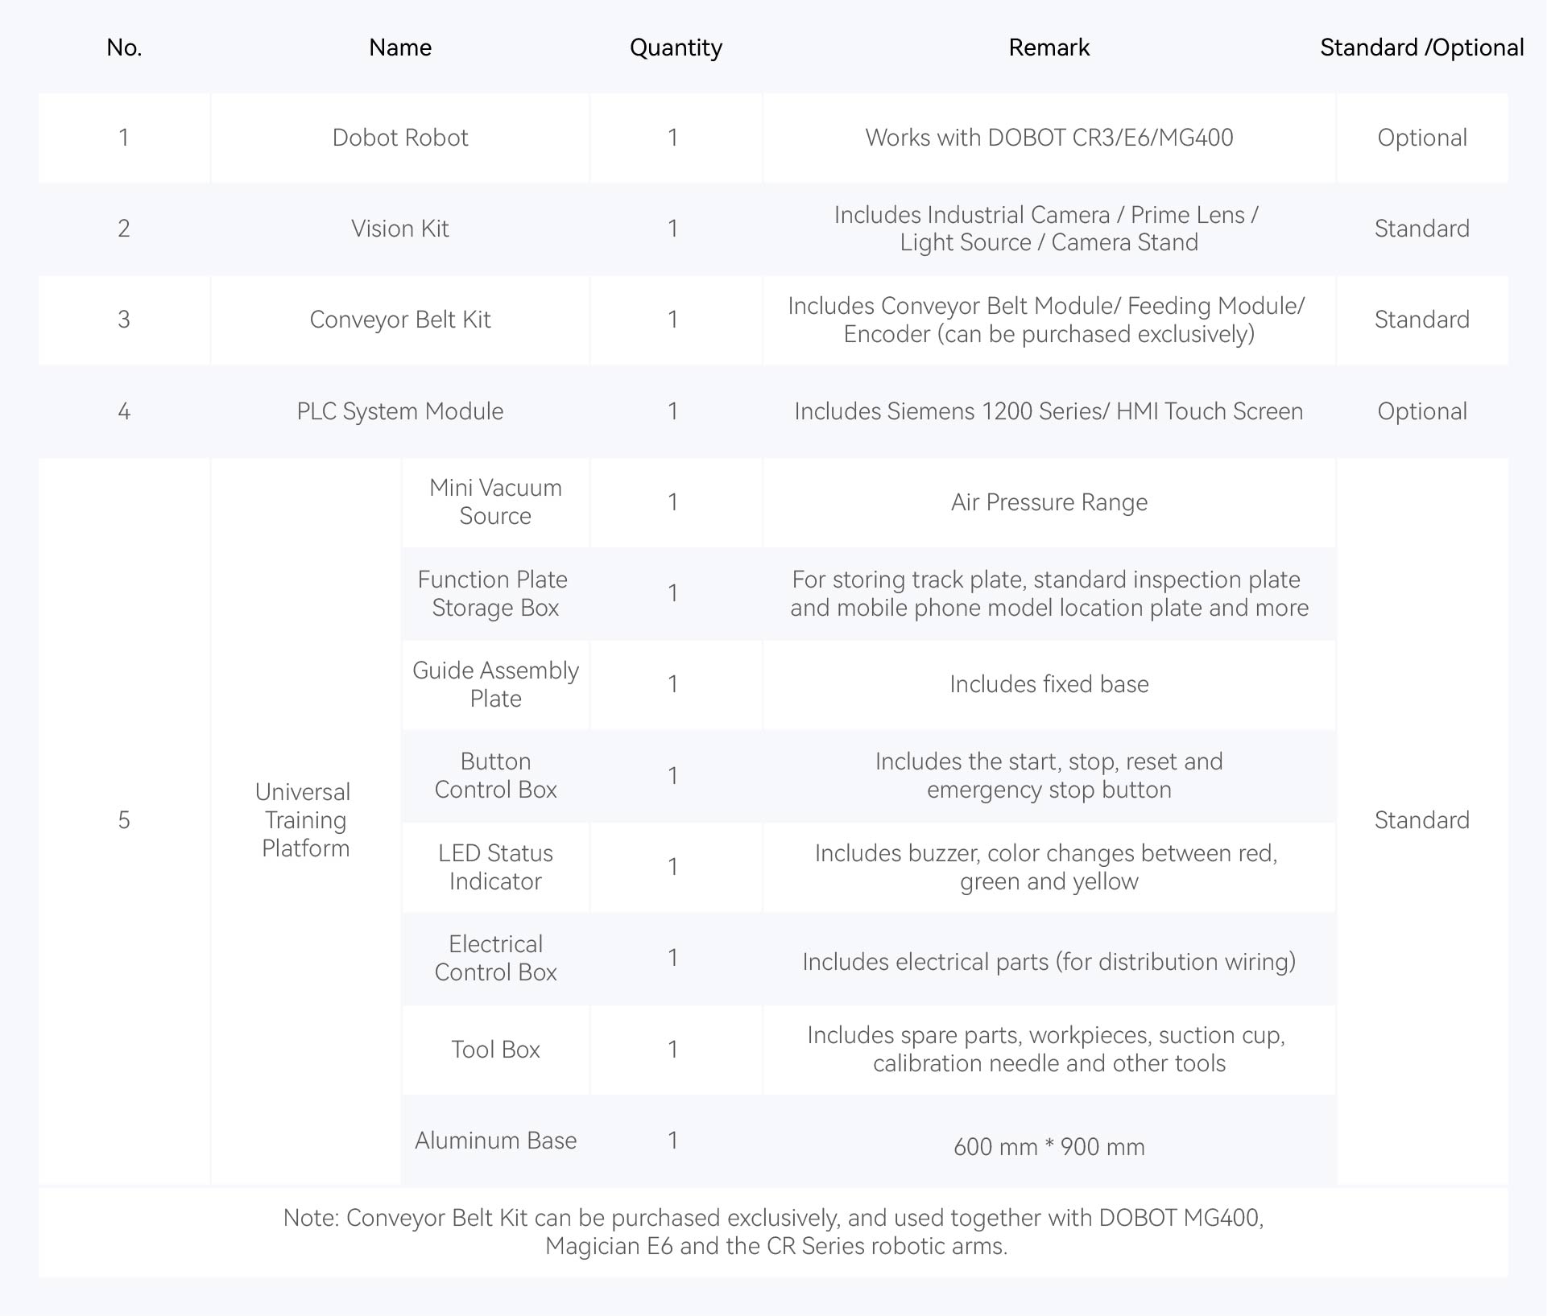The image size is (1547, 1316).
Task: Click the "Name" column header
Action: pos(400,47)
